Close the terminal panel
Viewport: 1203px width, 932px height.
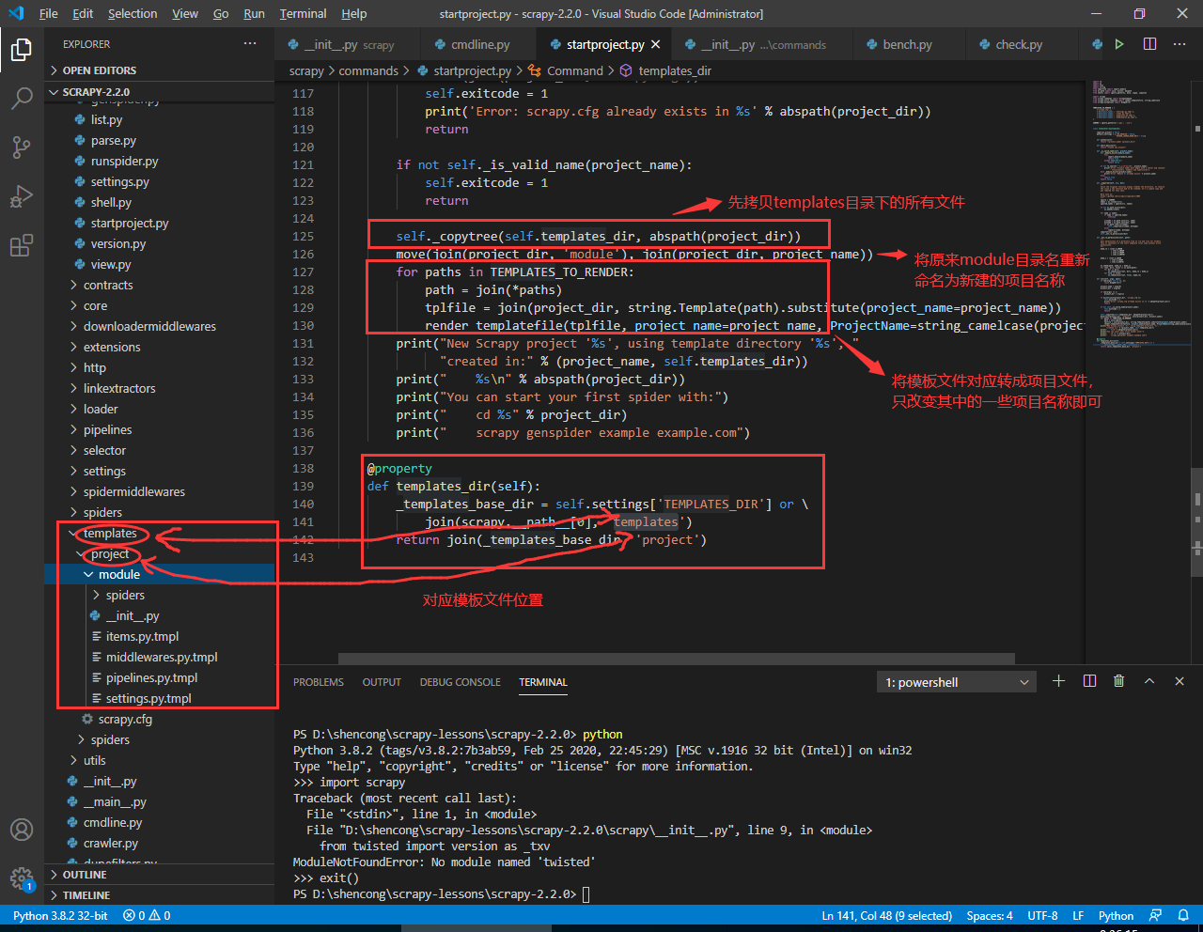click(x=1180, y=681)
